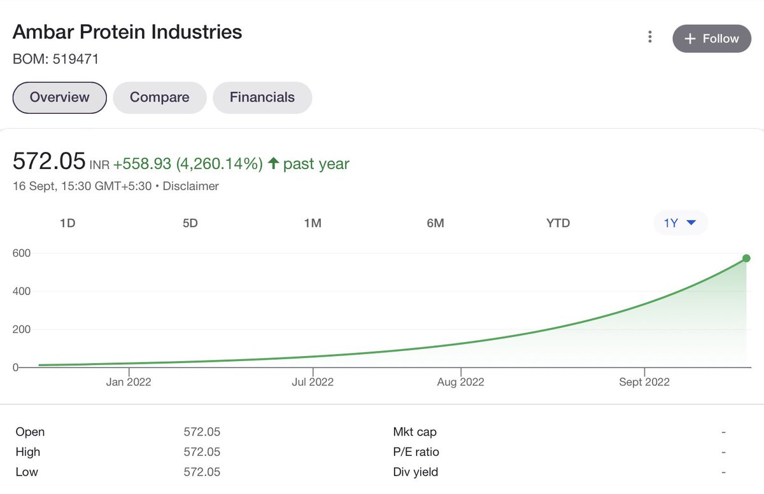The height and width of the screenshot is (494, 764).
Task: Click the High value 572.05
Action: point(202,452)
